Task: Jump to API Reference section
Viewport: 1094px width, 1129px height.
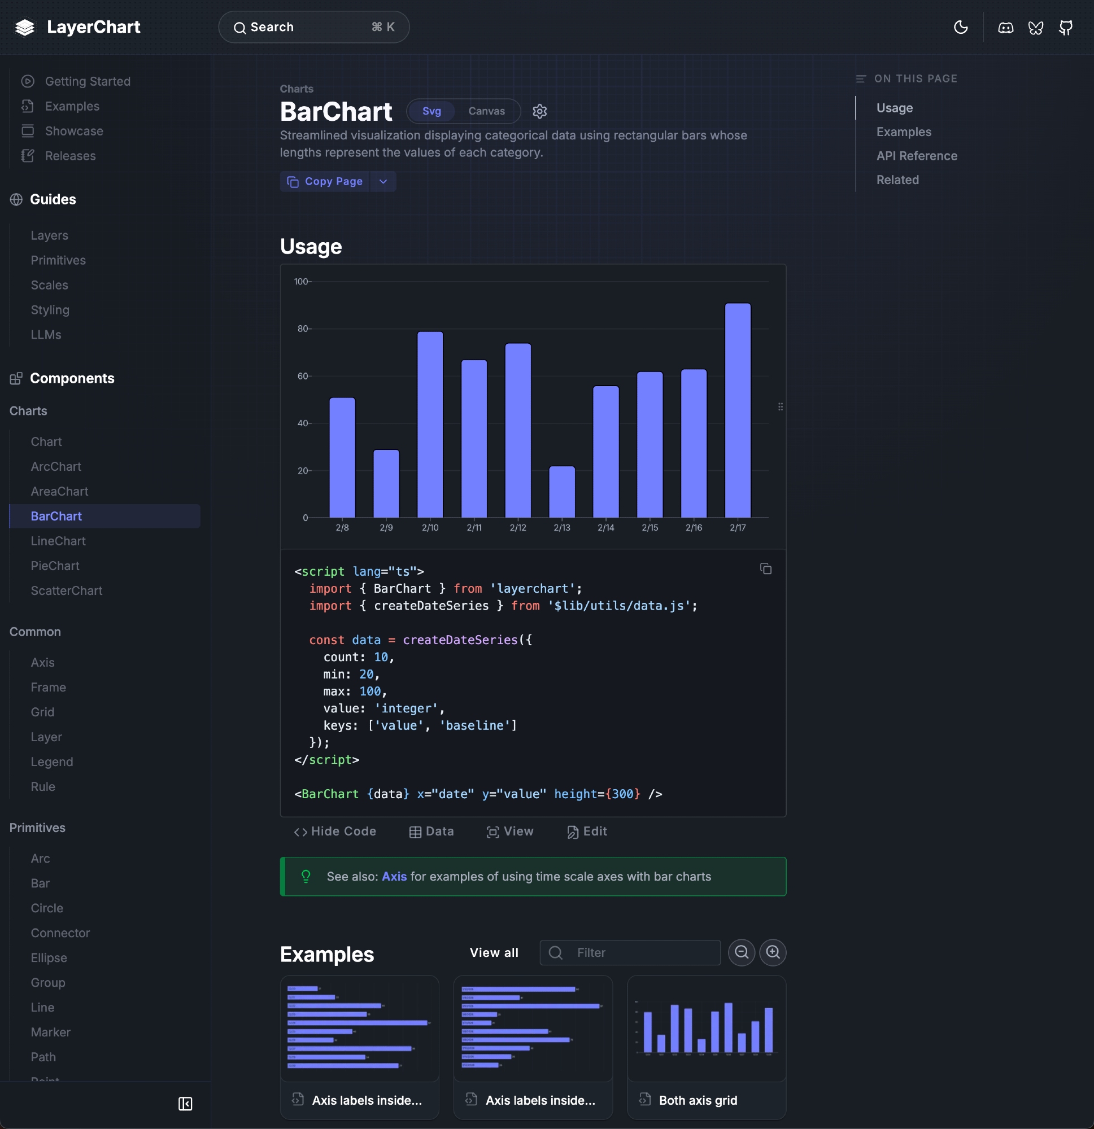Action: click(x=917, y=156)
